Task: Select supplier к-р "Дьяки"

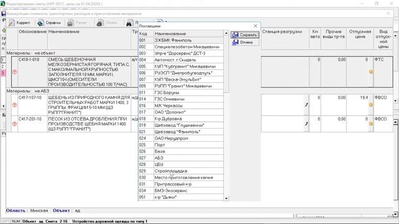Action: tap(181, 197)
